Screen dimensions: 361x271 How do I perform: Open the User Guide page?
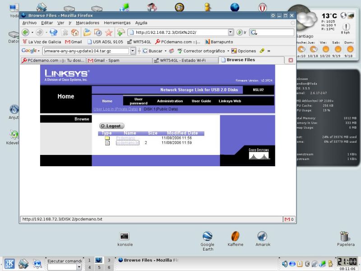tap(201, 101)
